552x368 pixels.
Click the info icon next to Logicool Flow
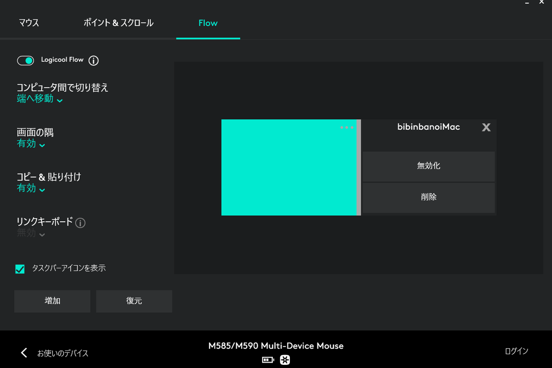point(93,60)
